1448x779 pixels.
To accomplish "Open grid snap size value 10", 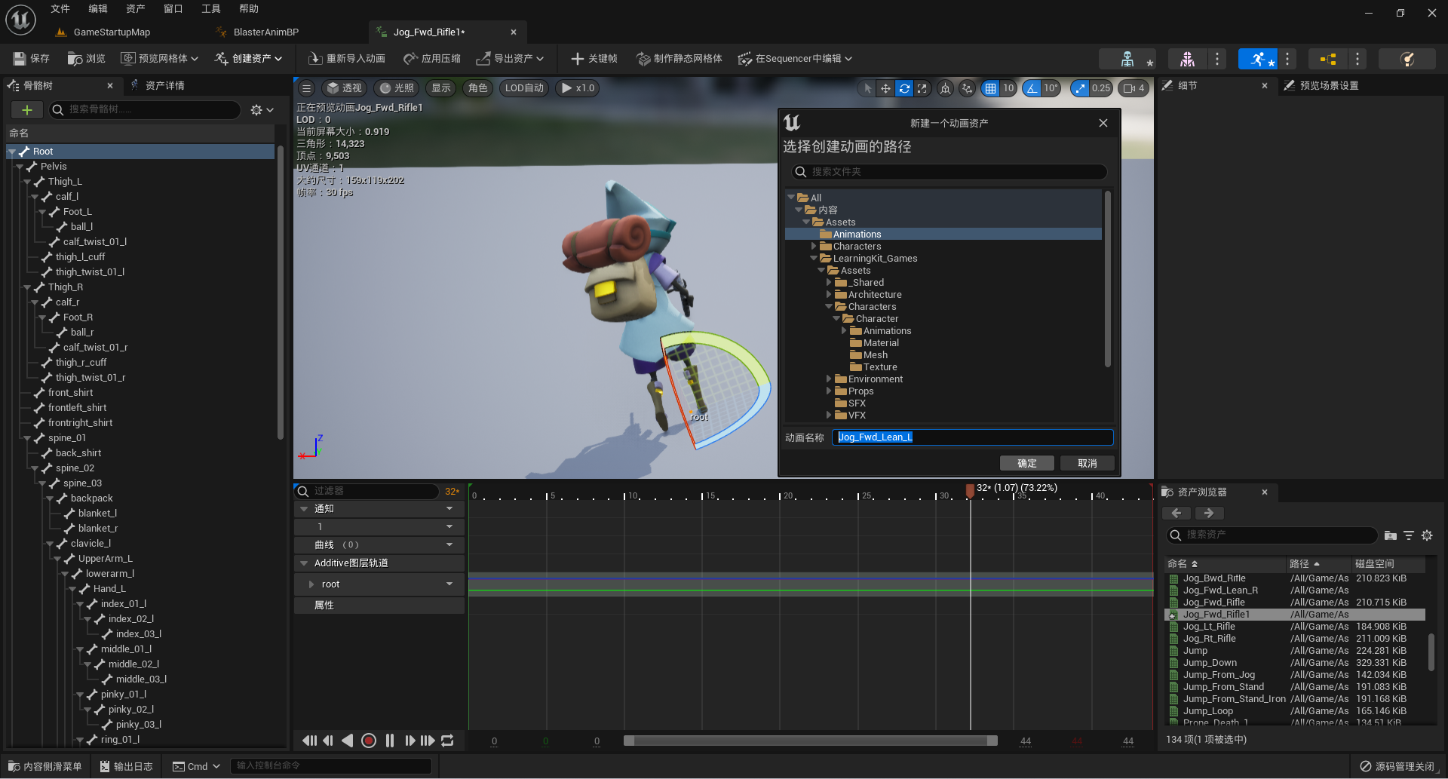I will (1008, 88).
